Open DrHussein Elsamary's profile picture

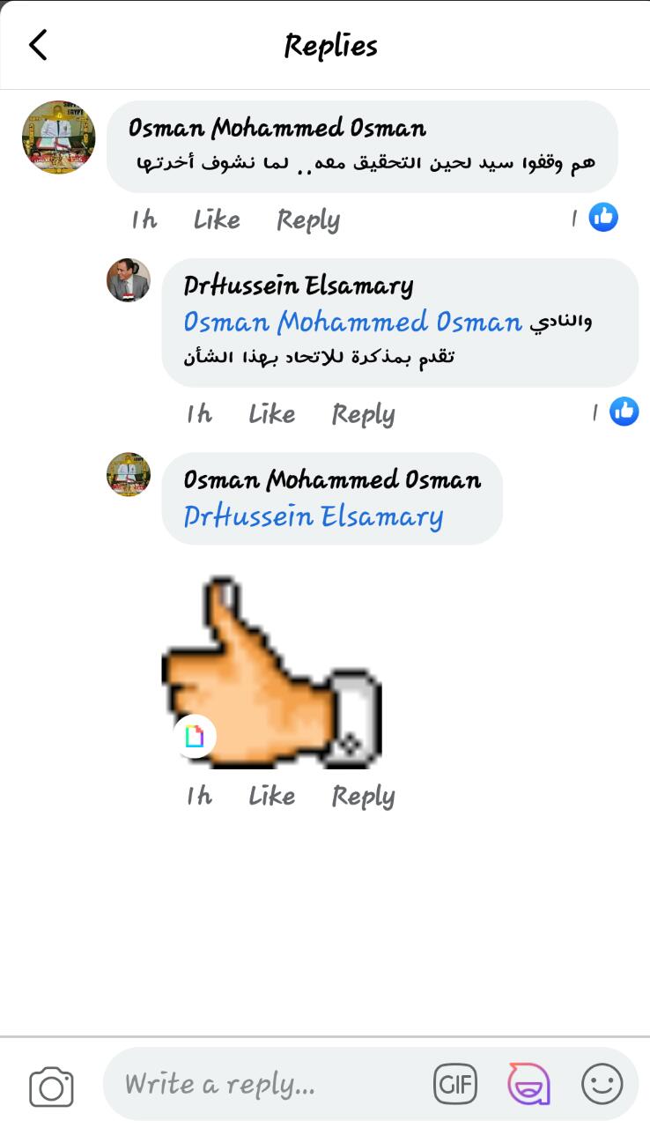(x=129, y=280)
